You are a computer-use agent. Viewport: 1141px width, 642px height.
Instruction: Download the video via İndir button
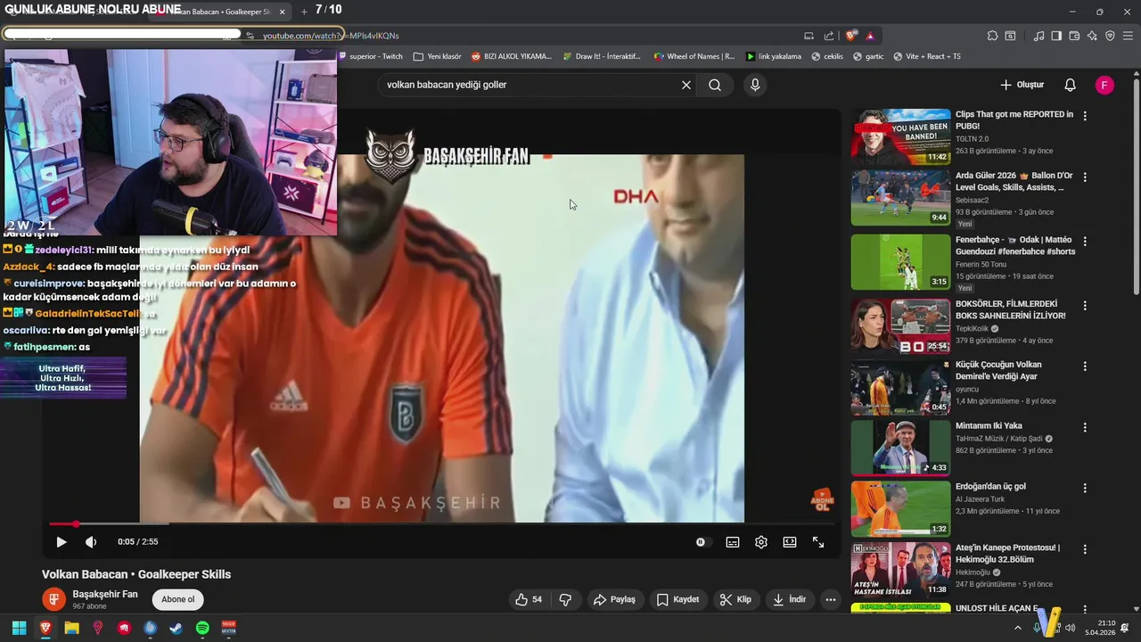pyautogui.click(x=789, y=599)
